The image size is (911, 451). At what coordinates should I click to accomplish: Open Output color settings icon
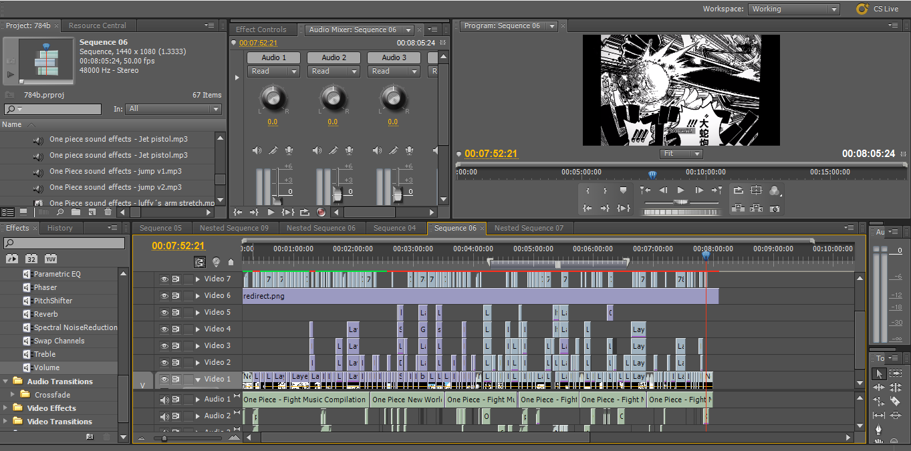[x=774, y=191]
